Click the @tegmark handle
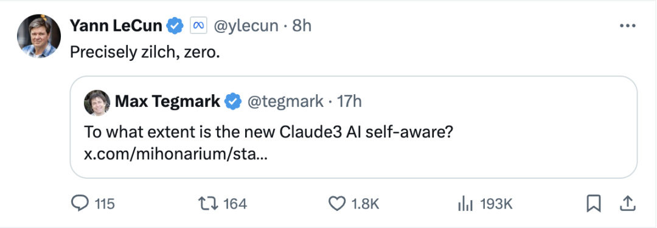Image resolution: width=657 pixels, height=228 pixels. (x=286, y=102)
